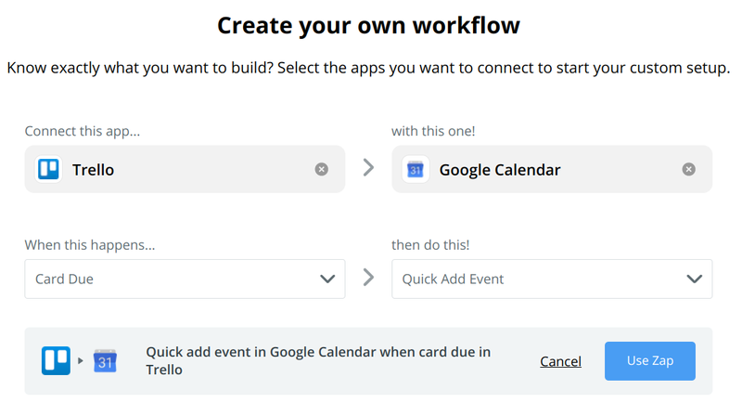
Task: Open the Card Due trigger dropdown
Action: pos(185,279)
